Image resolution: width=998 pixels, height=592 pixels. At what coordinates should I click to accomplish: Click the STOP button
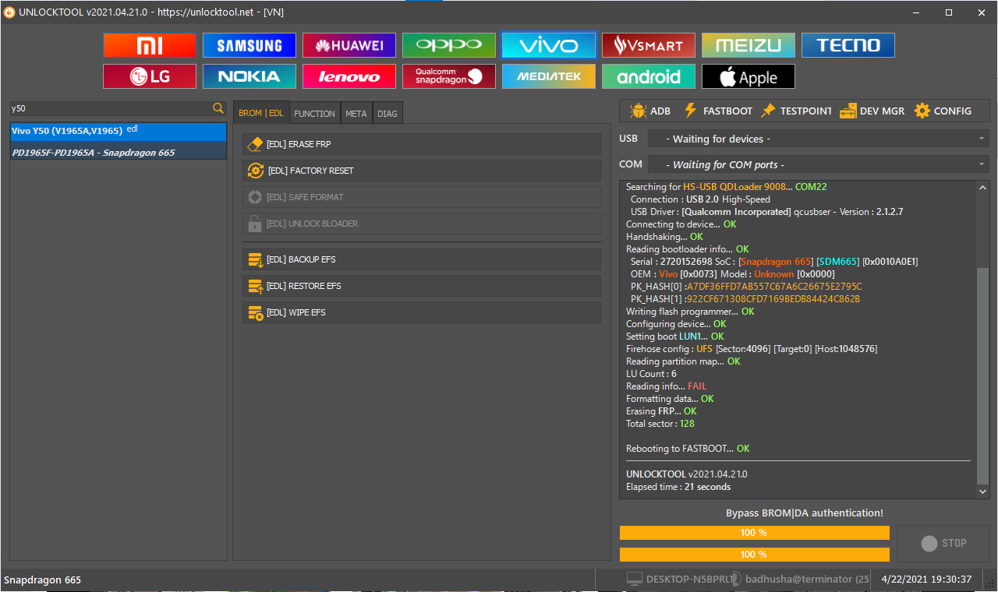pos(943,543)
